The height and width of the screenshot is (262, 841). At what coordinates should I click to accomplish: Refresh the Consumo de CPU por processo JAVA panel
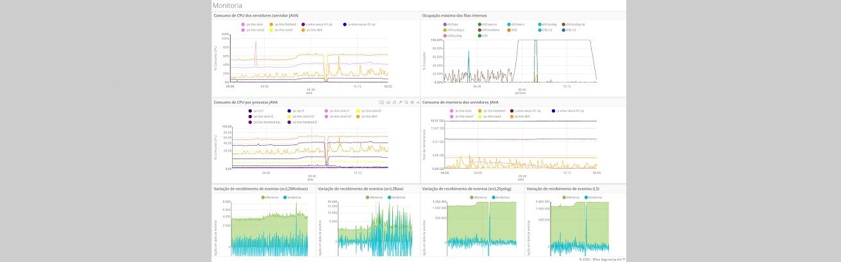coord(393,102)
